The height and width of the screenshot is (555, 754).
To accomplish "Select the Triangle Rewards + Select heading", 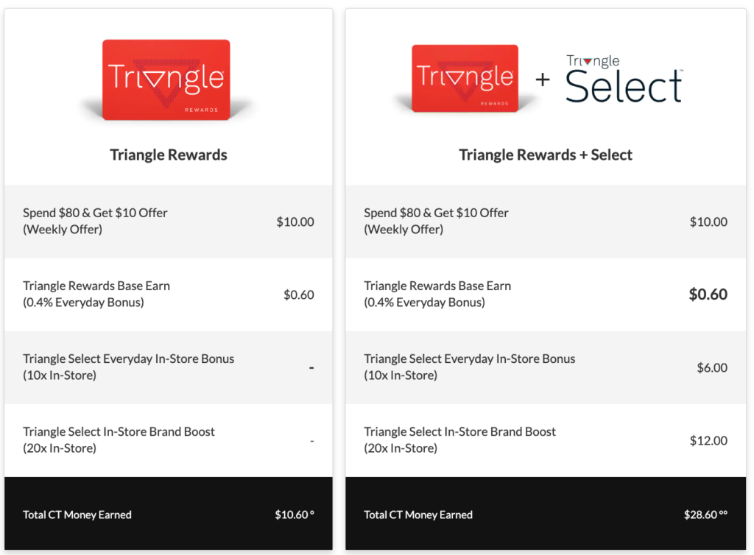I will coord(546,155).
